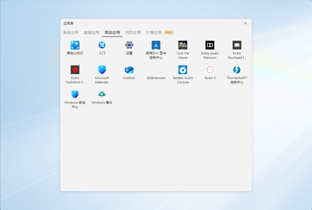Click the 应用库 title text
The image size is (312, 210).
pos(68,23)
